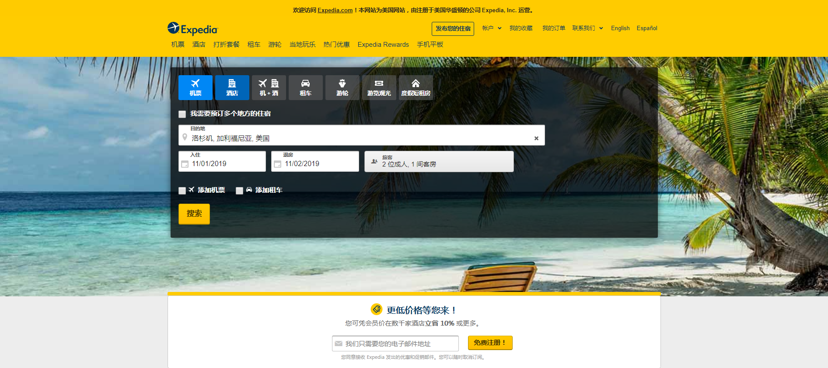This screenshot has width=828, height=368.
Task: Open Expedia Rewards menu item
Action: pyautogui.click(x=383, y=45)
